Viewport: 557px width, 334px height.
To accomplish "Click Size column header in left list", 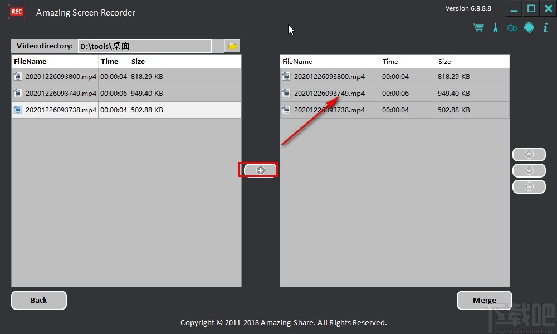I will click(185, 61).
